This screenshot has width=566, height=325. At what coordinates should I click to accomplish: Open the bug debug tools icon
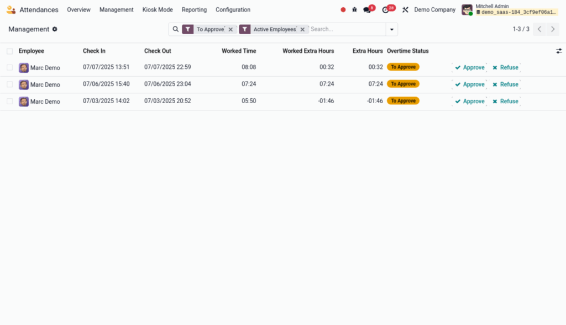[x=355, y=10]
